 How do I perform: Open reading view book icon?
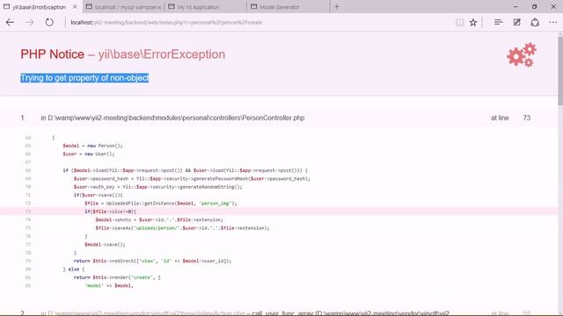tap(459, 22)
